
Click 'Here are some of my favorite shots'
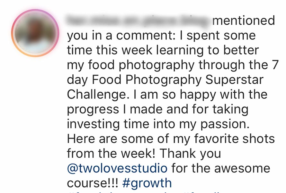[x=171, y=139]
